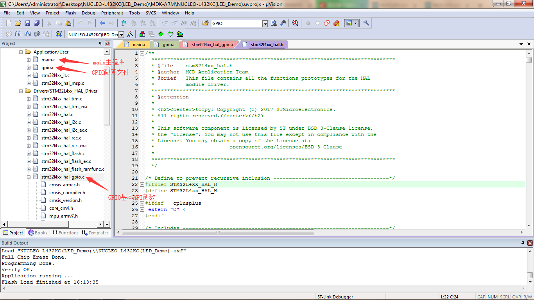Open Select Software Packs icon
Viewport: 534px width, 300px height.
click(170, 34)
